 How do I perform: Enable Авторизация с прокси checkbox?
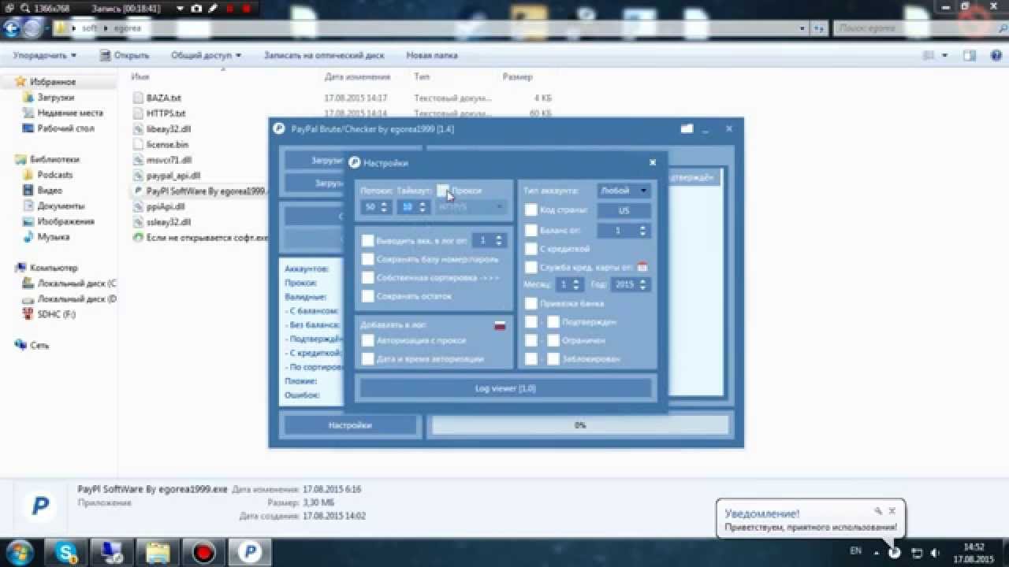click(x=367, y=340)
